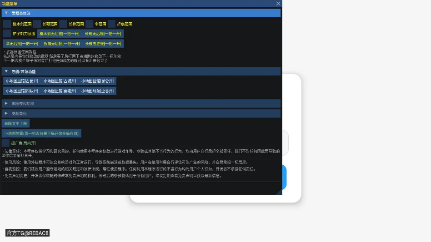Click the 长鞭五连鞭[一把一开] button

[x=103, y=43]
